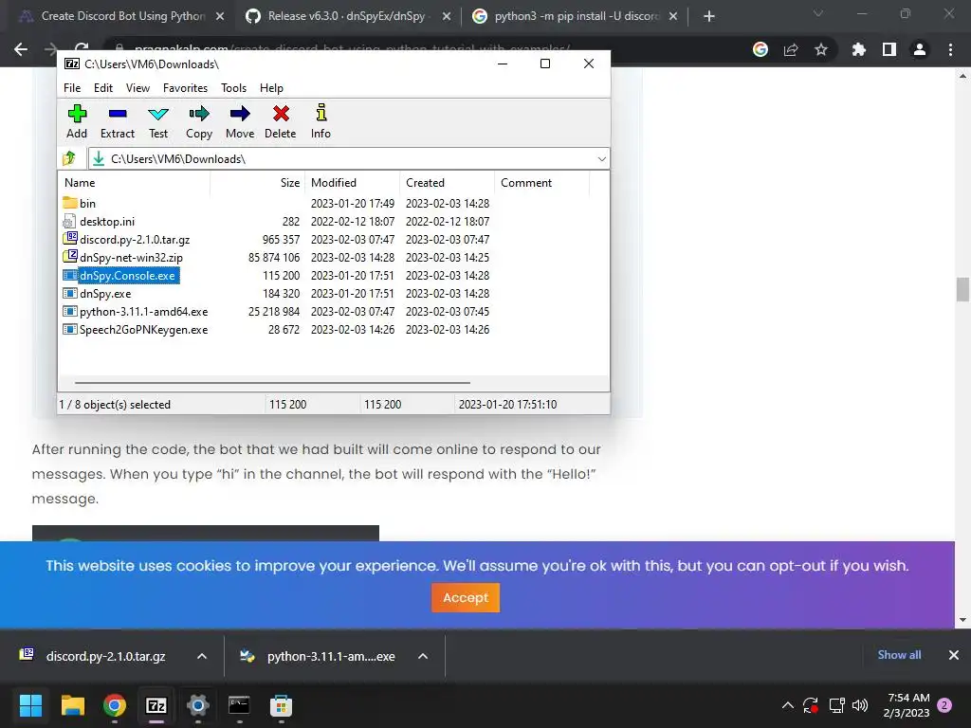The image size is (971, 728).
Task: Click the share page icon
Action: tap(791, 49)
